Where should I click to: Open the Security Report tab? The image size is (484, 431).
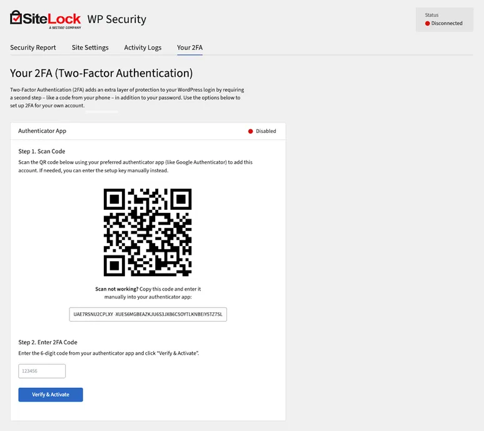(33, 47)
